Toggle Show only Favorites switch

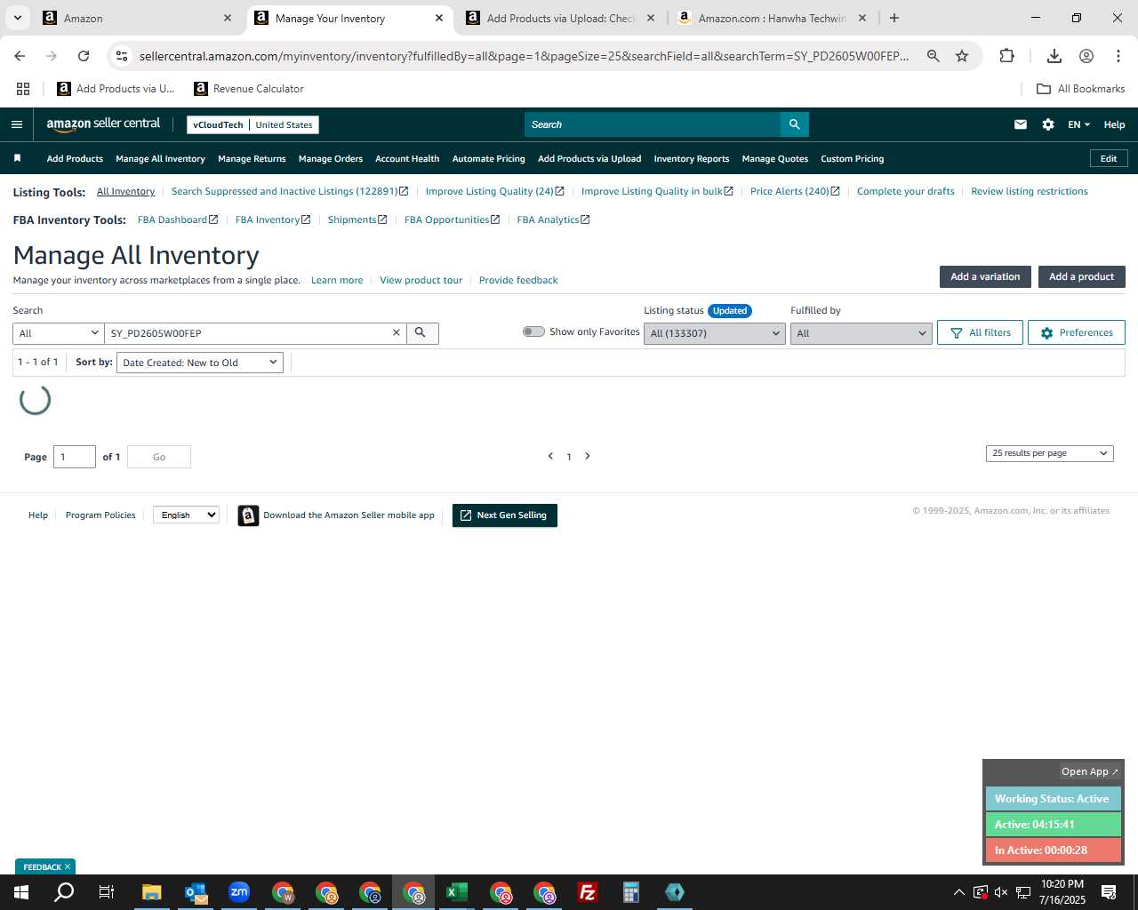(x=533, y=331)
